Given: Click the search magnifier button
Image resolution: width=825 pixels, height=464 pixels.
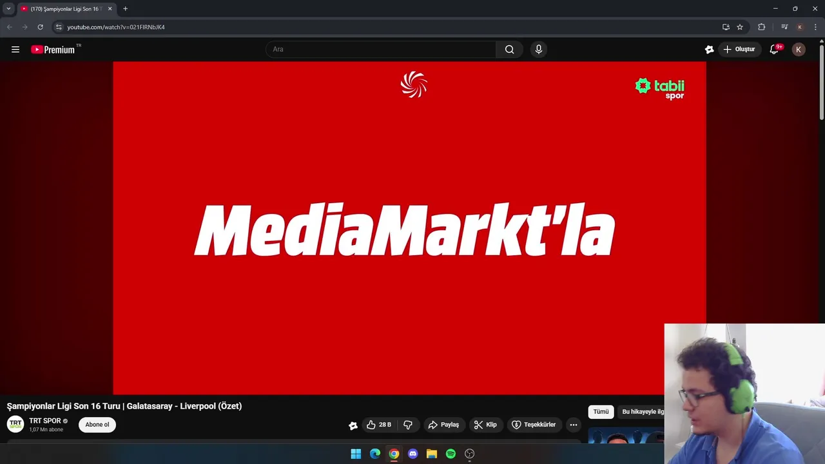Looking at the screenshot, I should [x=509, y=50].
